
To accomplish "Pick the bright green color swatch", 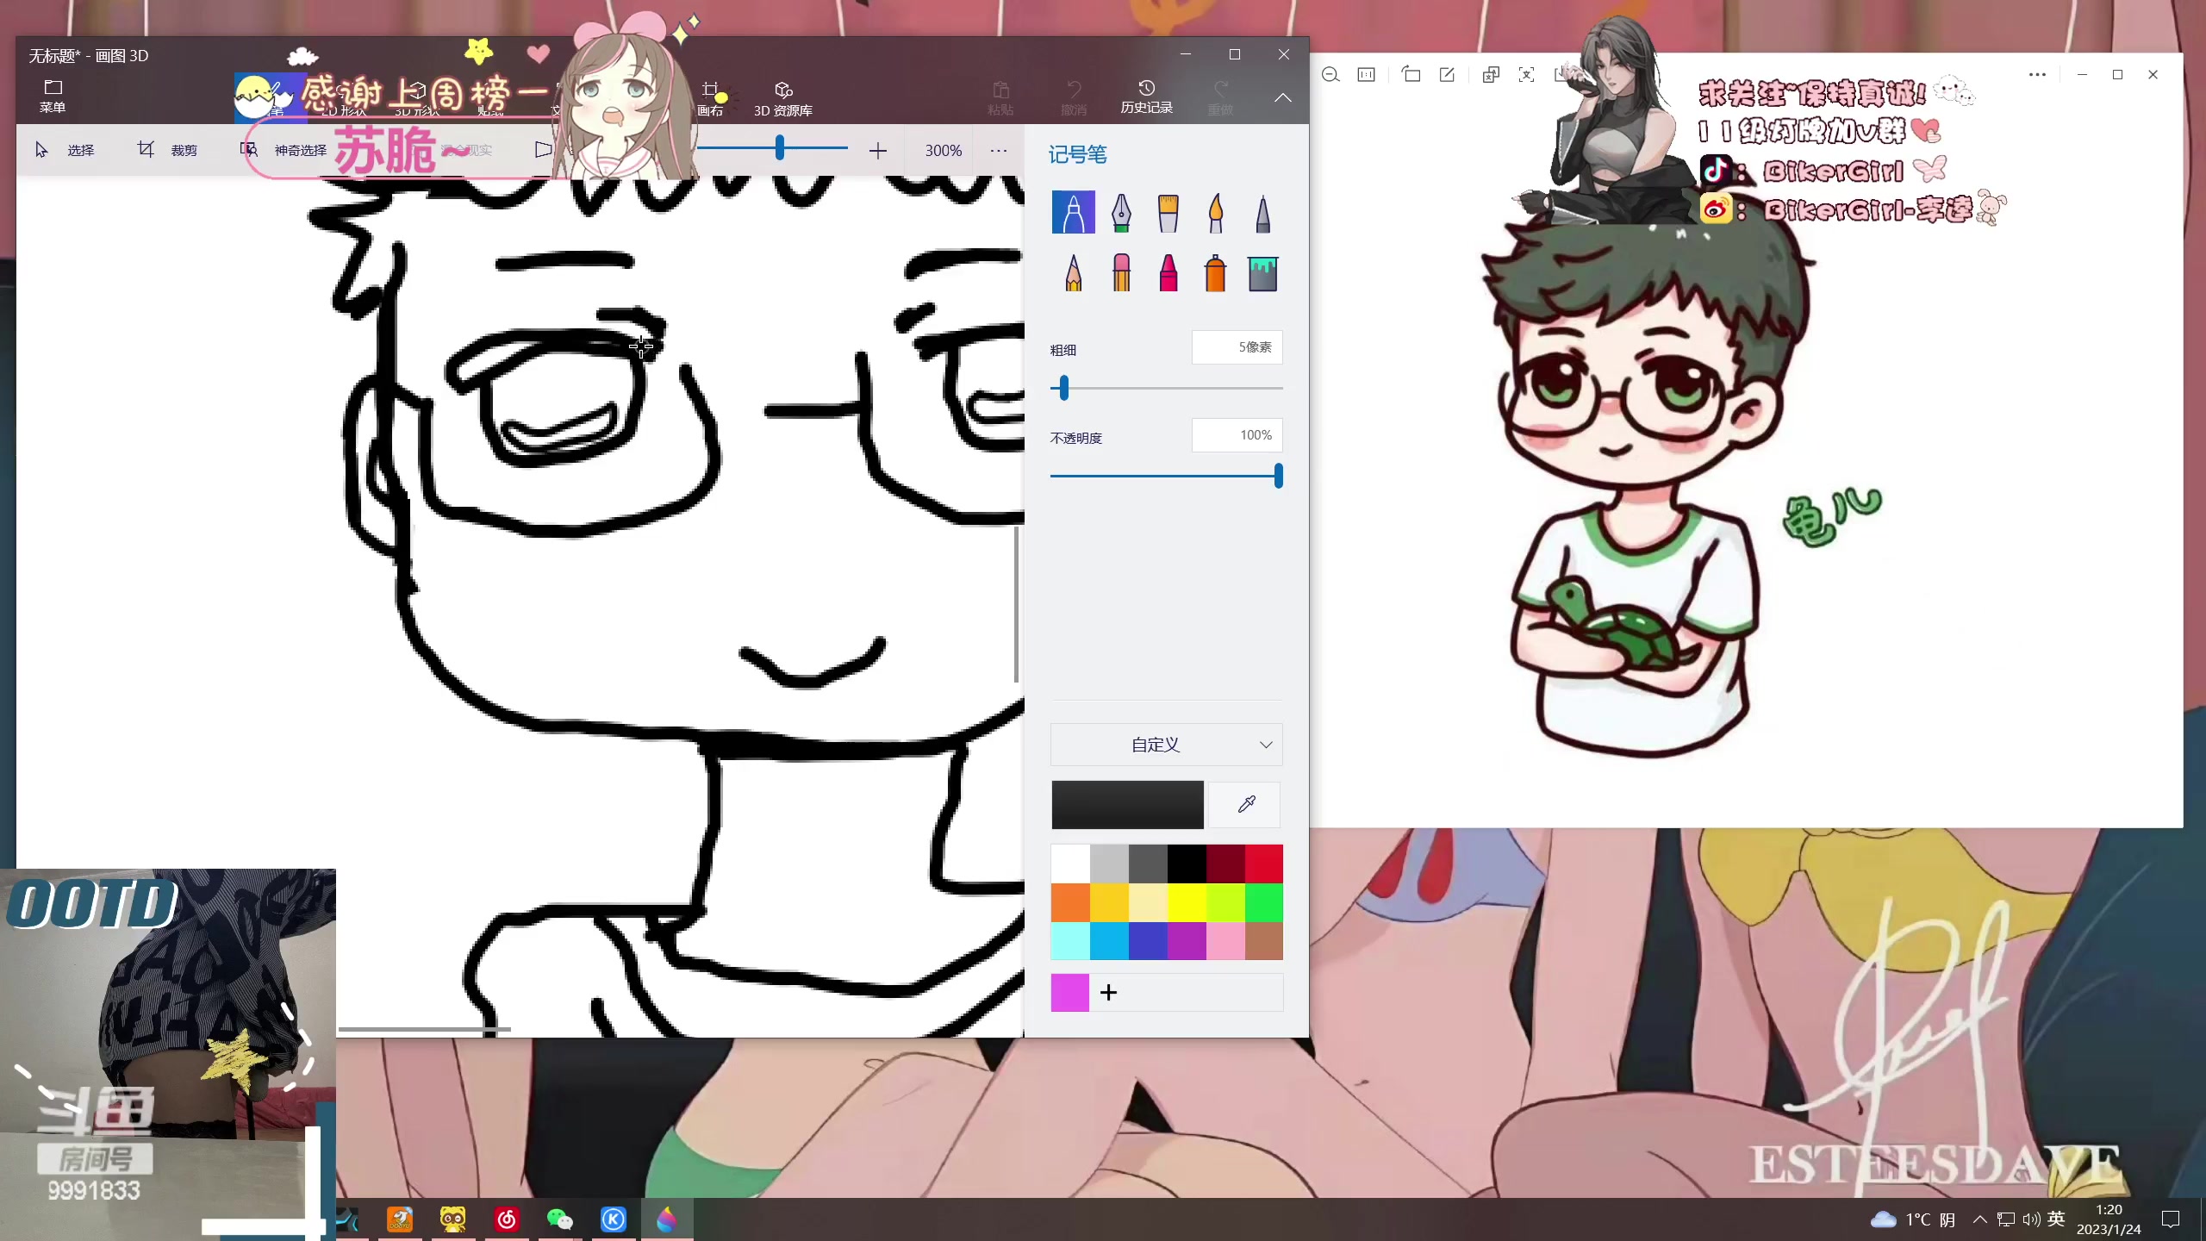I will click(1264, 902).
